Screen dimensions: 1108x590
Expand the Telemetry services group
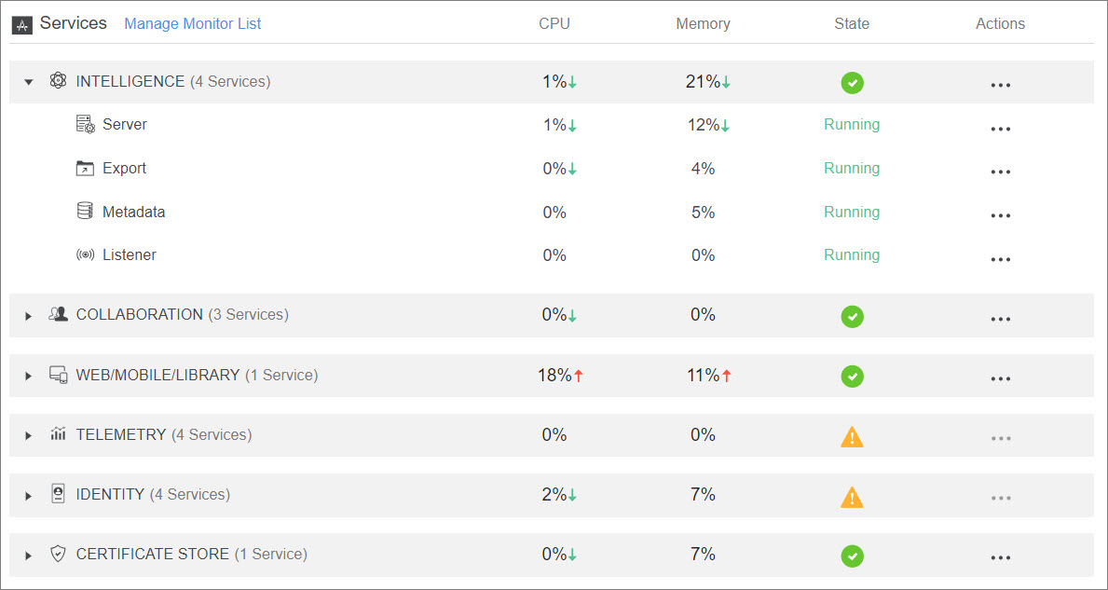pyautogui.click(x=29, y=435)
